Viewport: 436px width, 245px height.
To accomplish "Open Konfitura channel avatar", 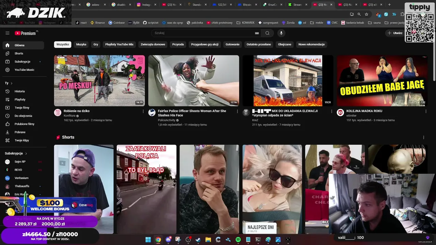I will 58,113.
